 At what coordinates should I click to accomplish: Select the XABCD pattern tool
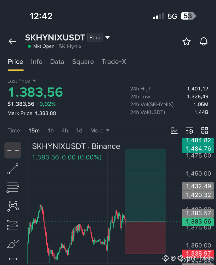(x=13, y=206)
